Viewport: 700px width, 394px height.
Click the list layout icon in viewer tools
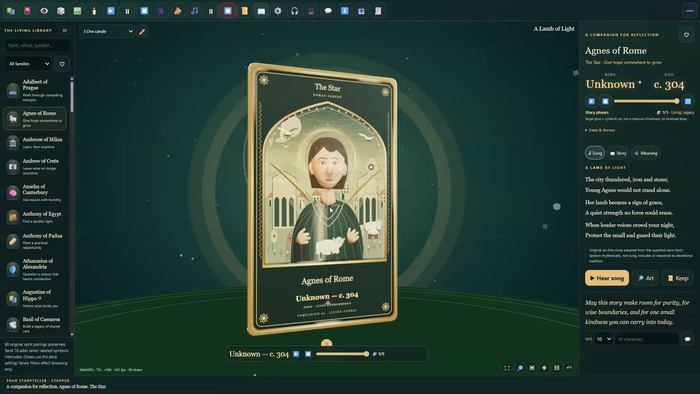click(x=557, y=368)
